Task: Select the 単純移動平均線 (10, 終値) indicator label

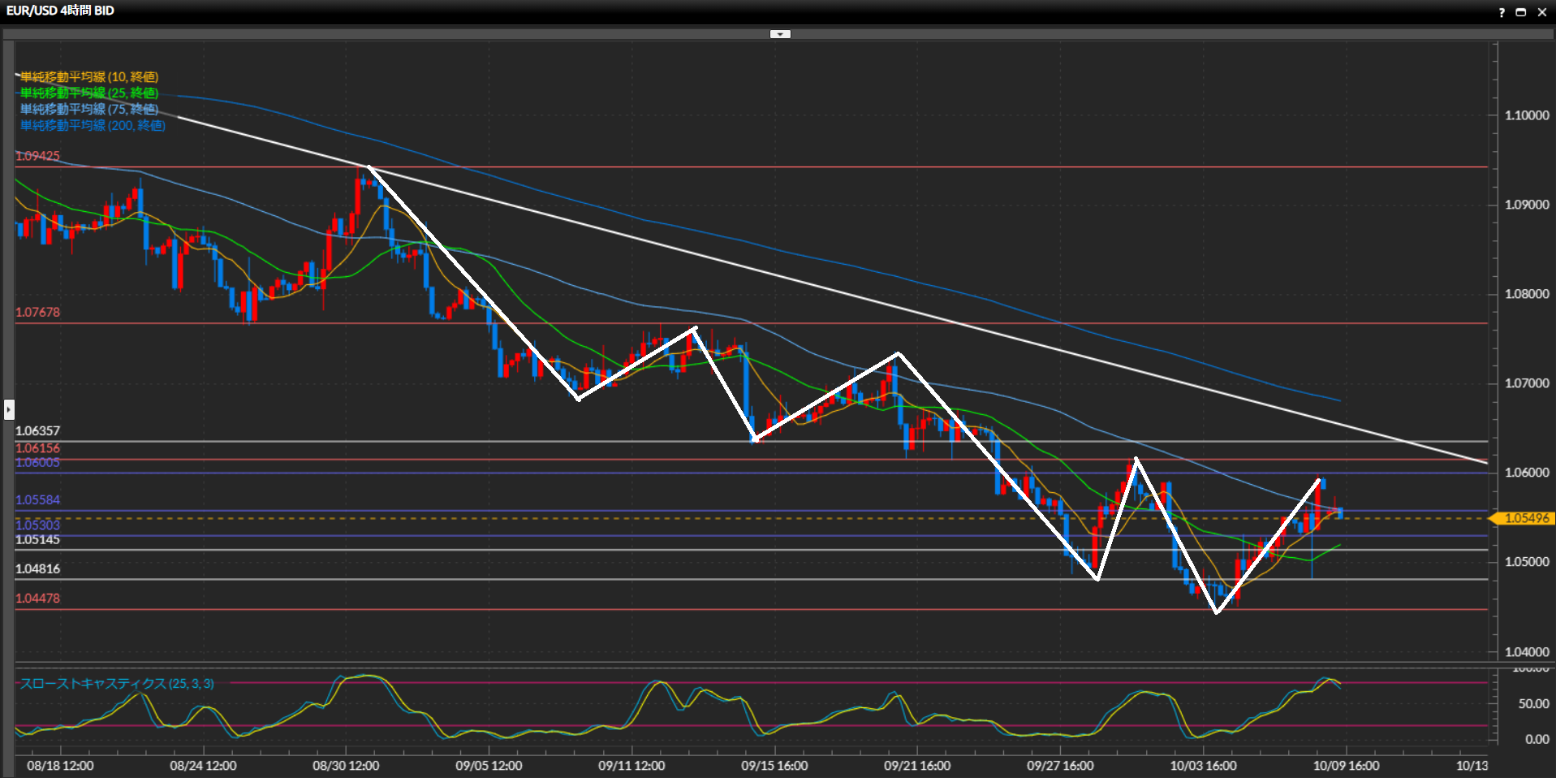Action: (x=89, y=77)
